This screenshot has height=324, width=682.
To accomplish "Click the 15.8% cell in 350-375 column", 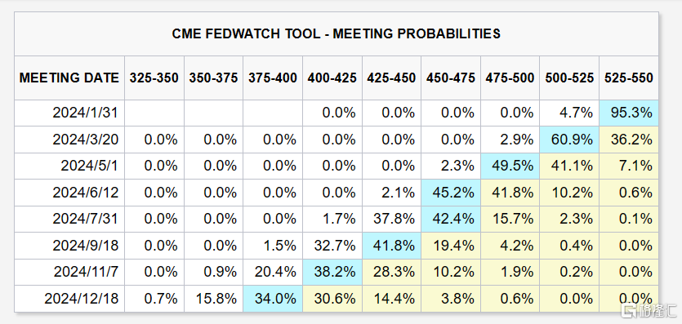I will point(213,299).
